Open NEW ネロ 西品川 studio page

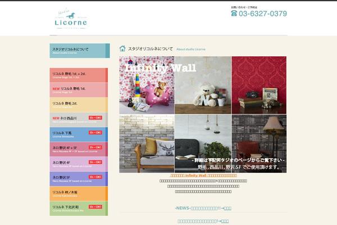click(x=79, y=120)
